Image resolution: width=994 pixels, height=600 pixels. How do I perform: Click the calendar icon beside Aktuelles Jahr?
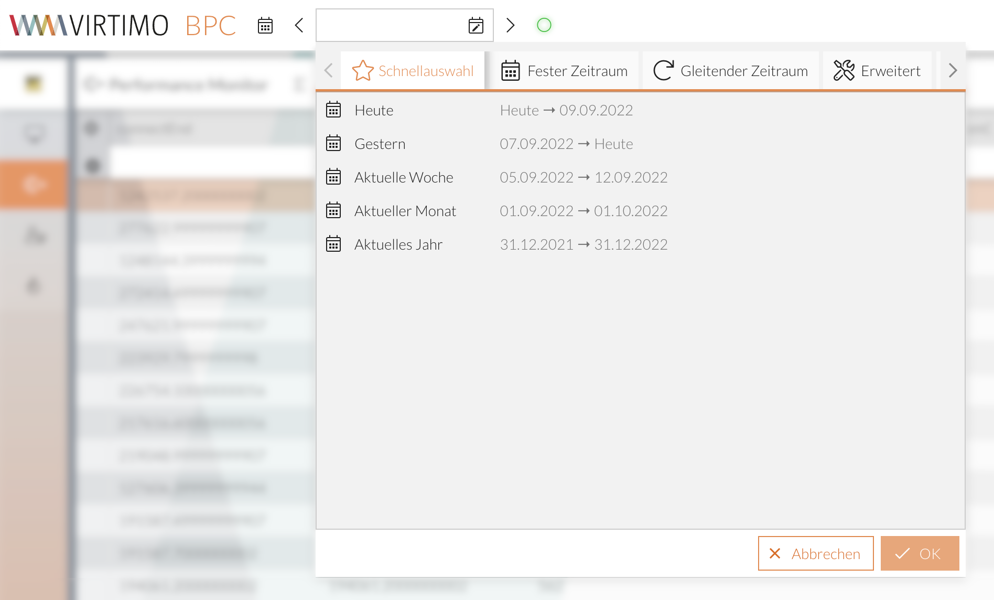[x=333, y=244]
